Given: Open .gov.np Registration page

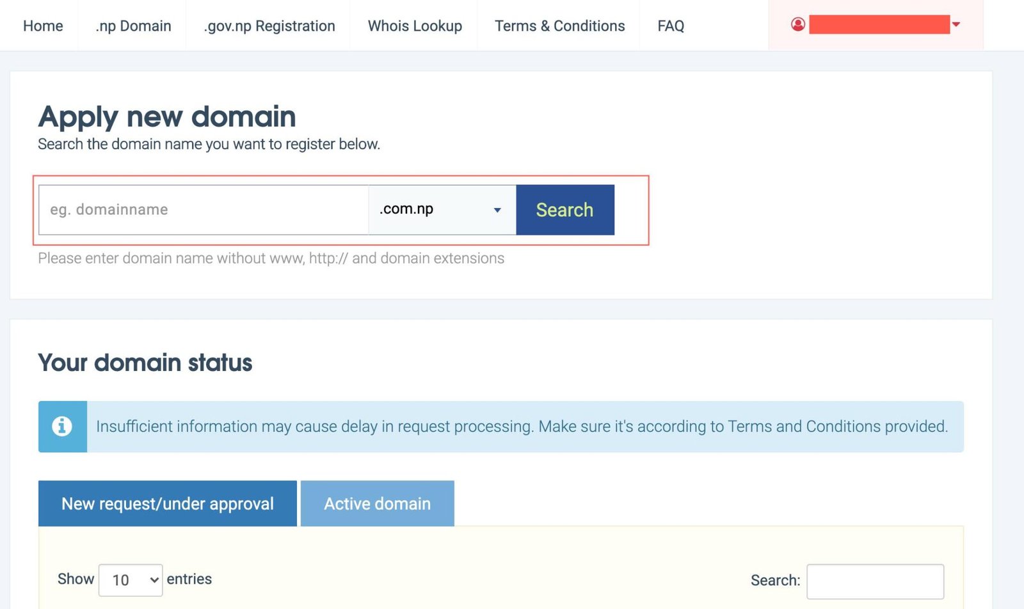Looking at the screenshot, I should [269, 26].
